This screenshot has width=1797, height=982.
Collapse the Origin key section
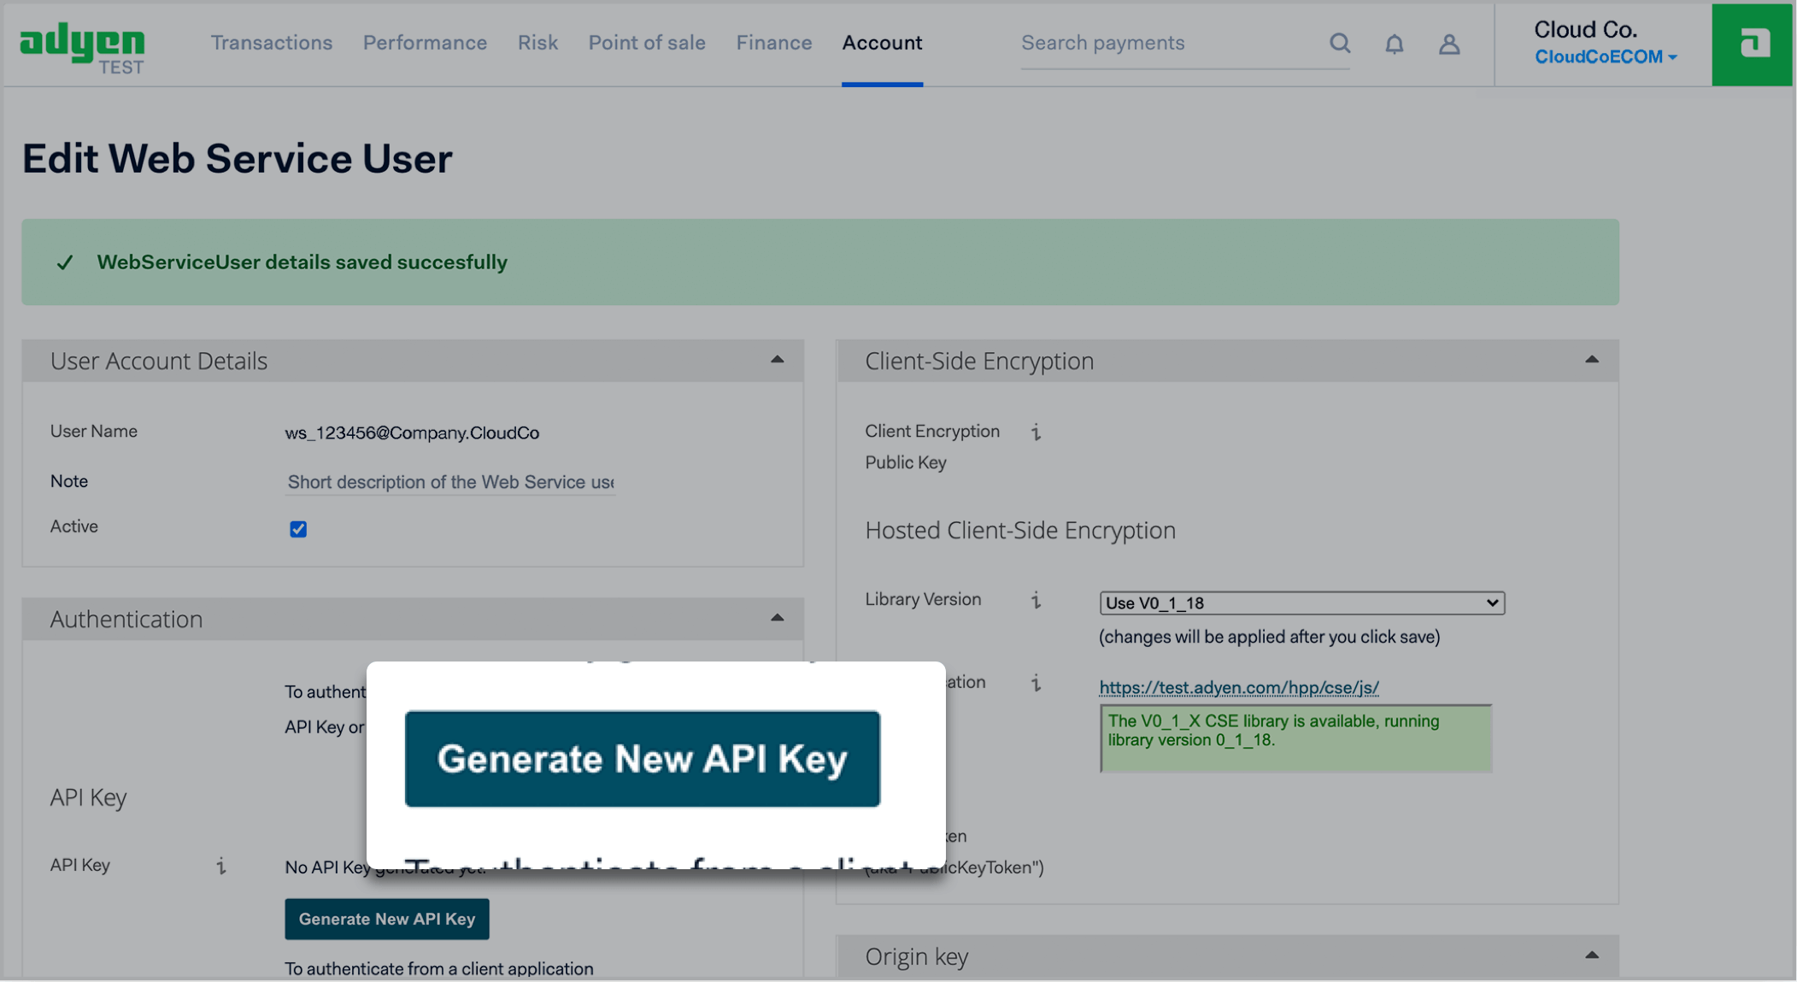click(x=1591, y=956)
